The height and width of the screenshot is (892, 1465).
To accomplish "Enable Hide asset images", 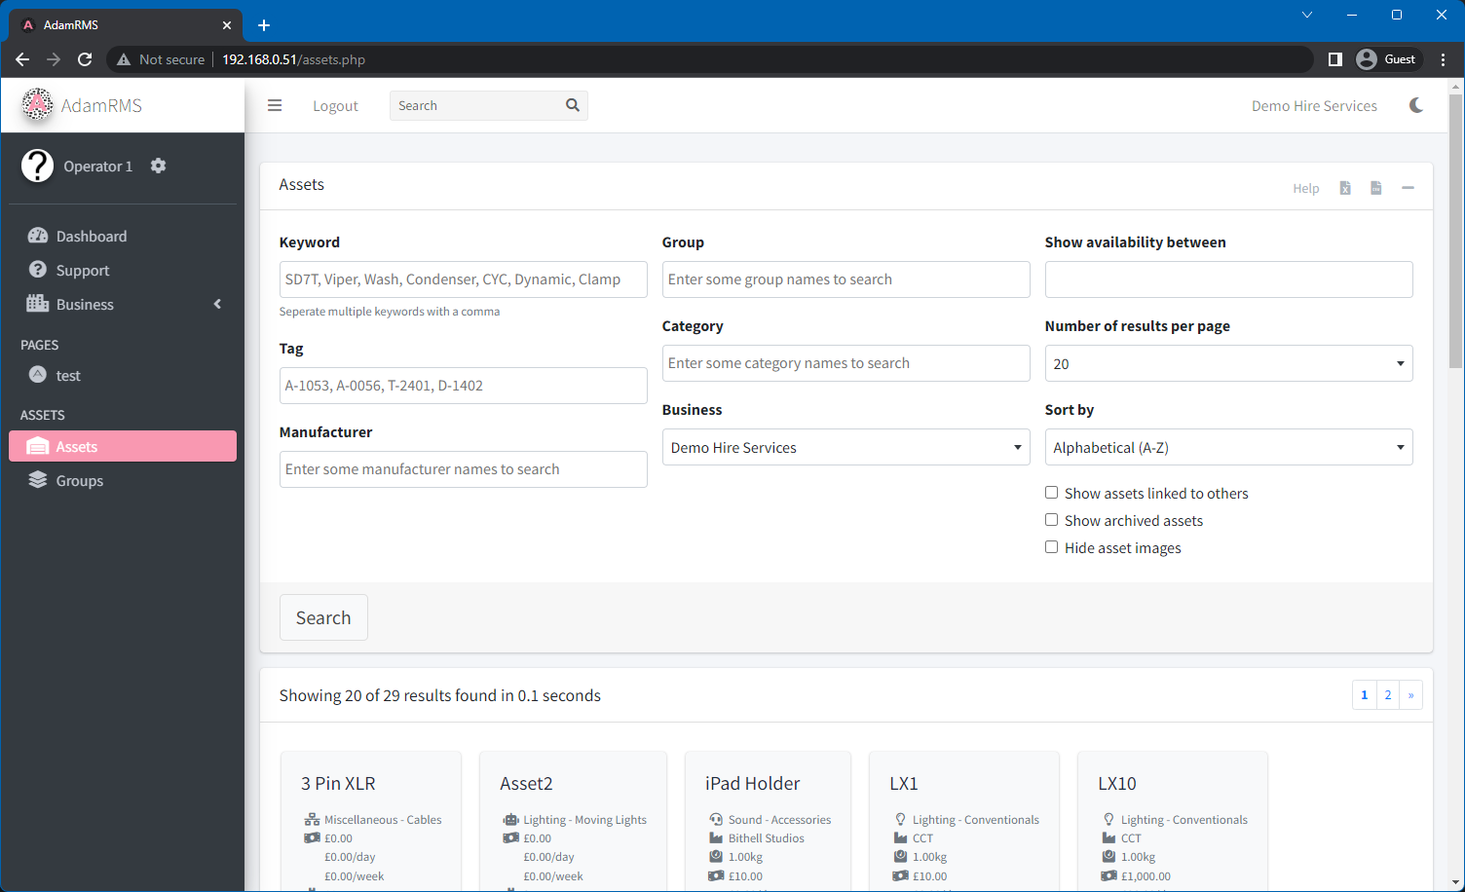I will (x=1051, y=546).
